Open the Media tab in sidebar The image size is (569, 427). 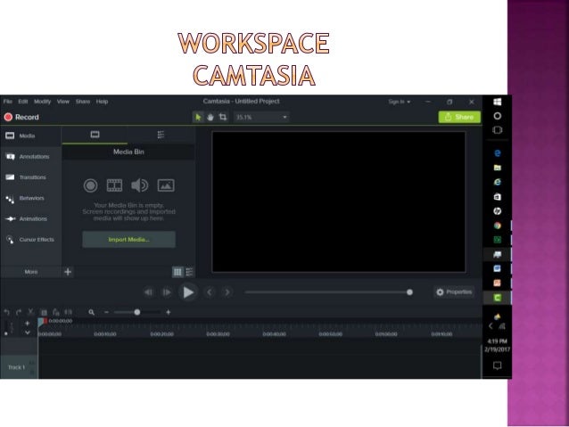[31, 136]
